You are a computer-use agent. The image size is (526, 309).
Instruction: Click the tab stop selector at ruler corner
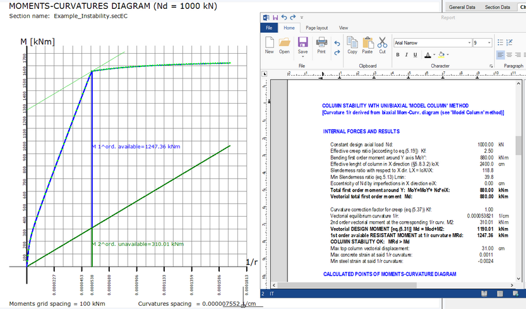265,73
